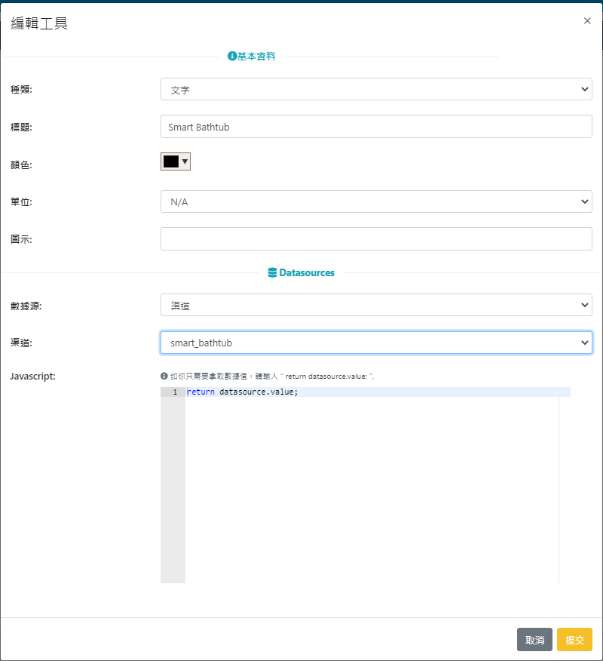
Task: Click the Javascript field label
Action: coord(33,376)
